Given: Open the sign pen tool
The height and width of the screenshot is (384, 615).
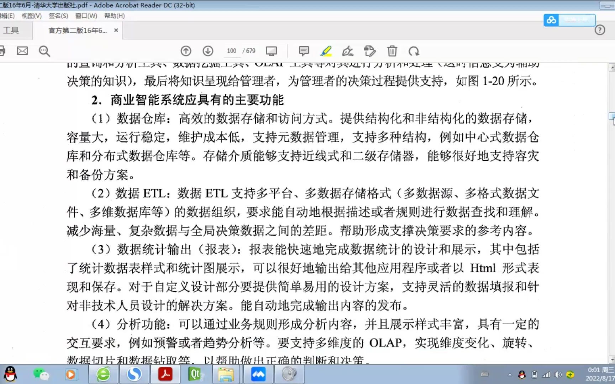Looking at the screenshot, I should coord(348,51).
